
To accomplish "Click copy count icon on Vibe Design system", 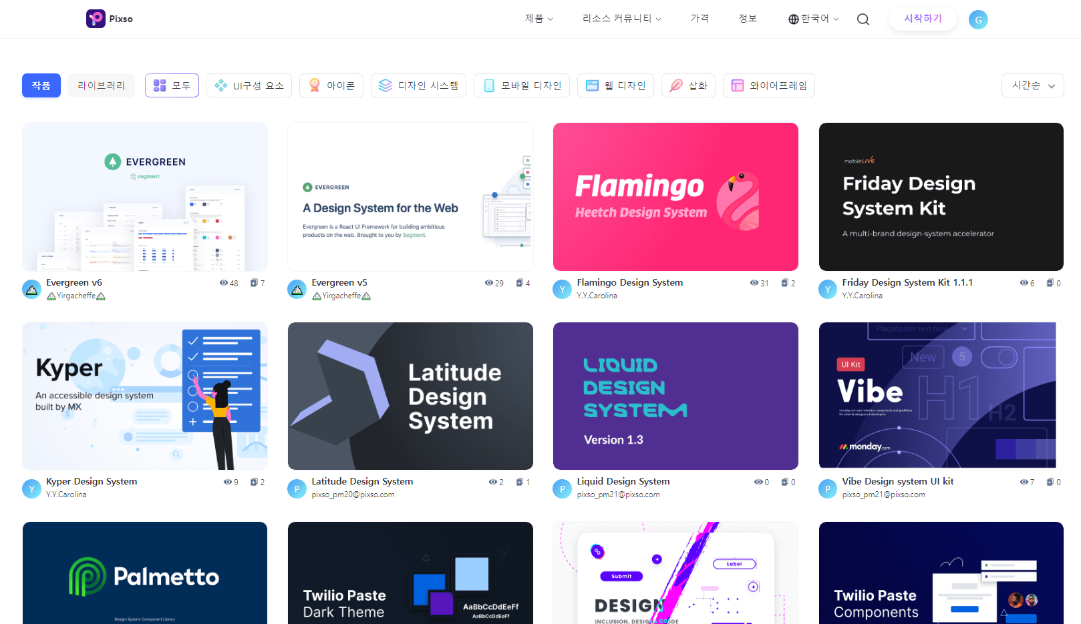I will point(1050,482).
